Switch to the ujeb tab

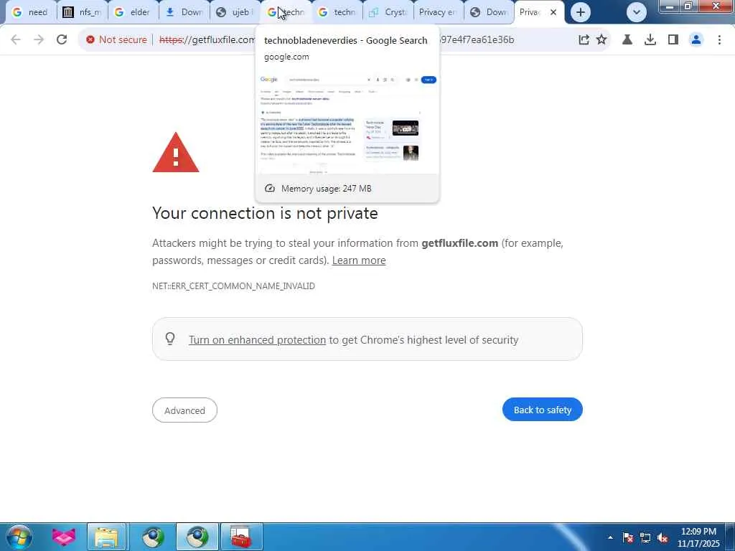coord(235,12)
